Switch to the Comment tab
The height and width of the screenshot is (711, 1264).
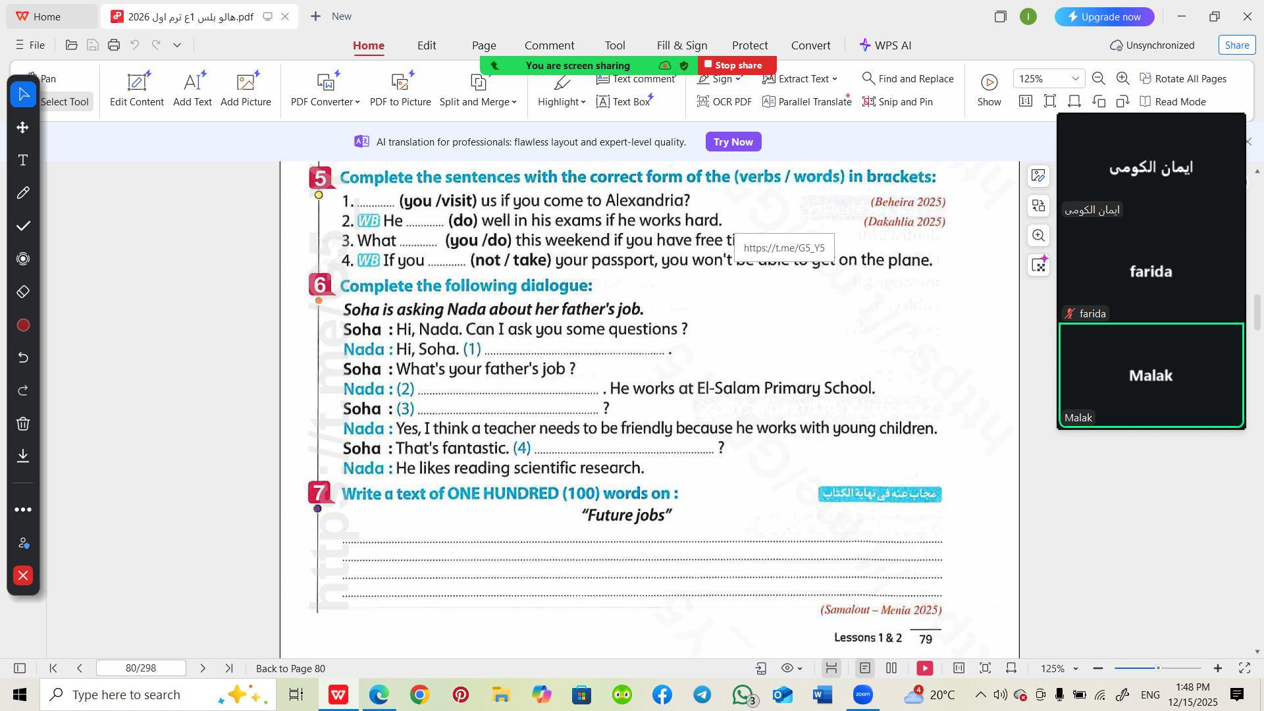click(550, 45)
